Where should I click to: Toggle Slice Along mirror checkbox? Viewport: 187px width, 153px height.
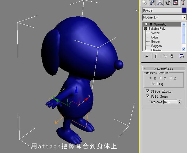tap(147, 91)
